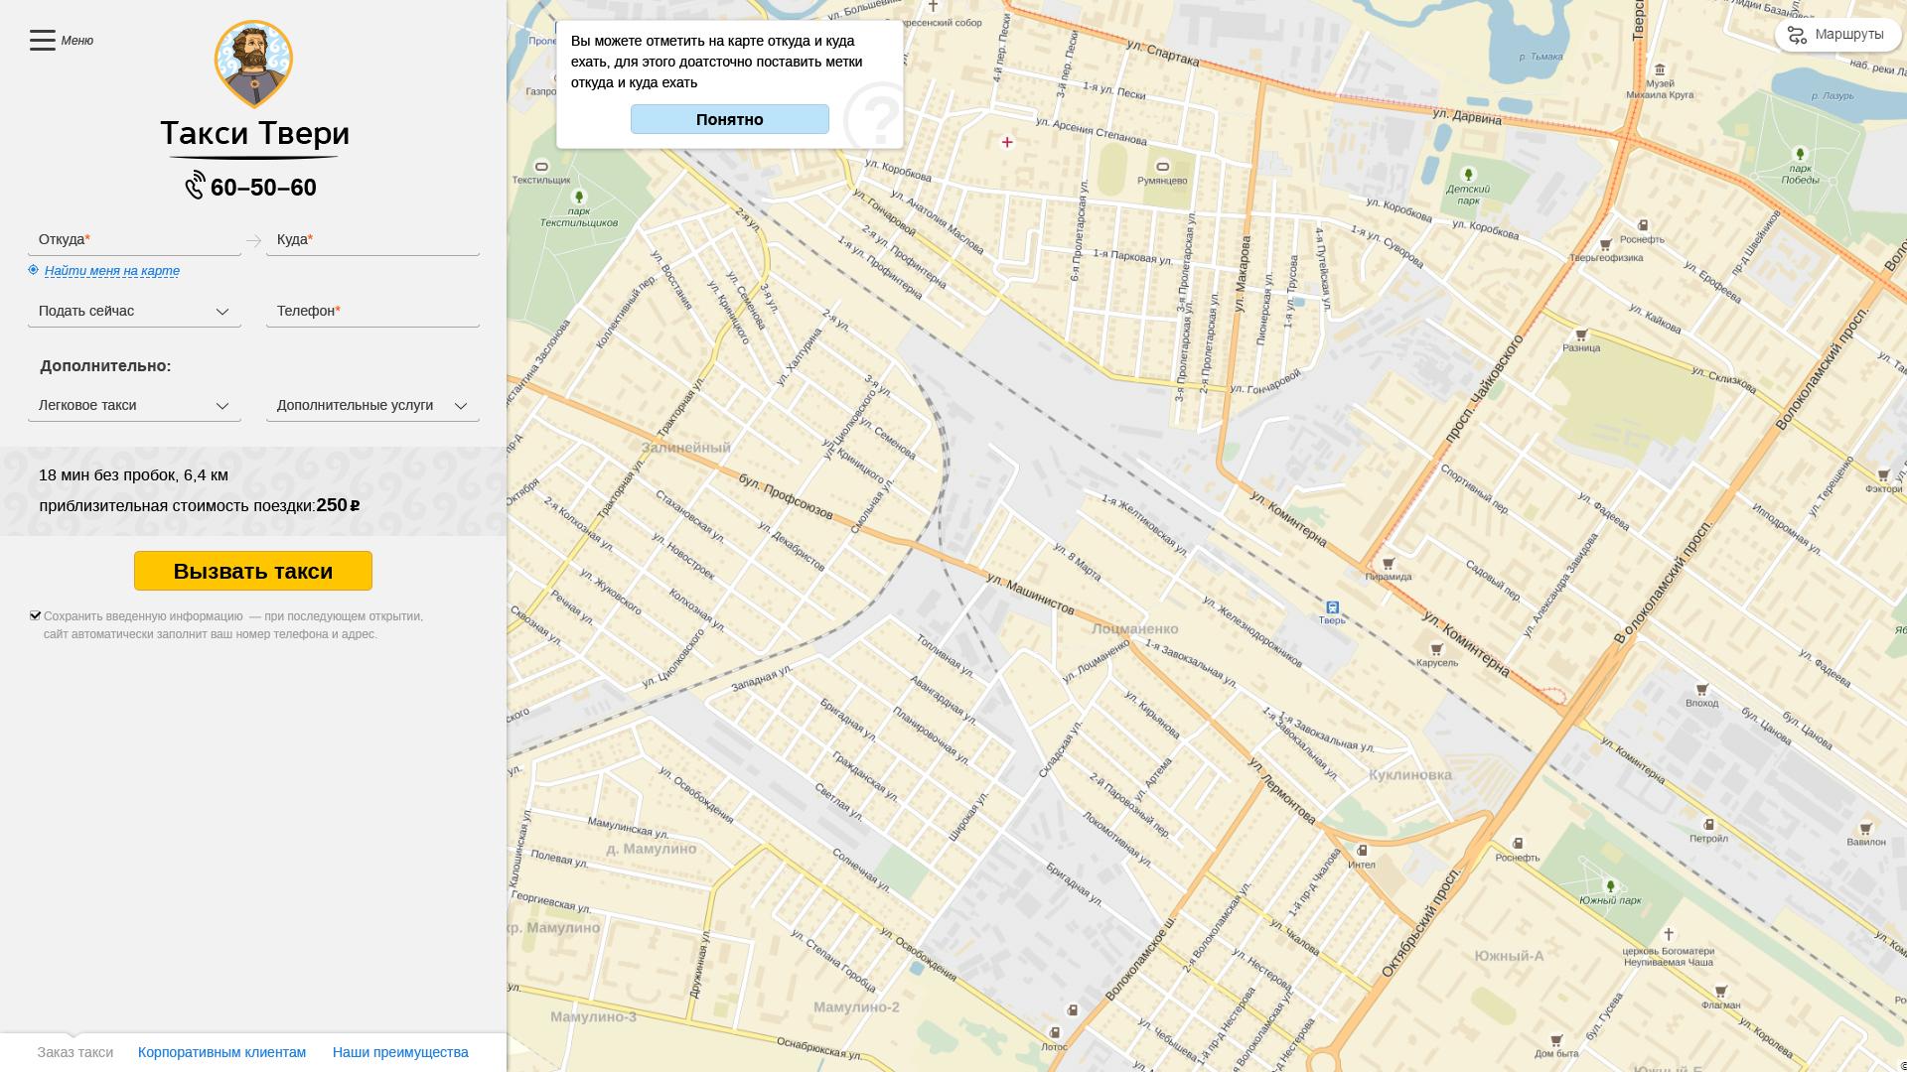Click the phone handset icon
Image resolution: width=1907 pixels, height=1072 pixels.
tap(195, 186)
